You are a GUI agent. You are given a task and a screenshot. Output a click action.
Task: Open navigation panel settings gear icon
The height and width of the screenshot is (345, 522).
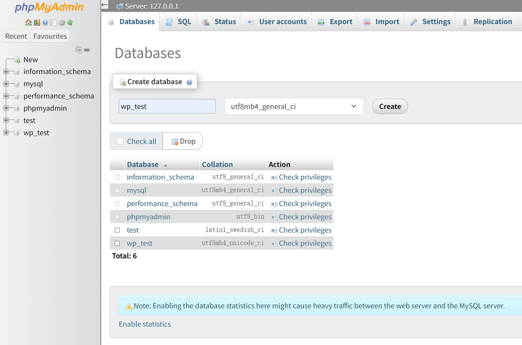coord(62,22)
